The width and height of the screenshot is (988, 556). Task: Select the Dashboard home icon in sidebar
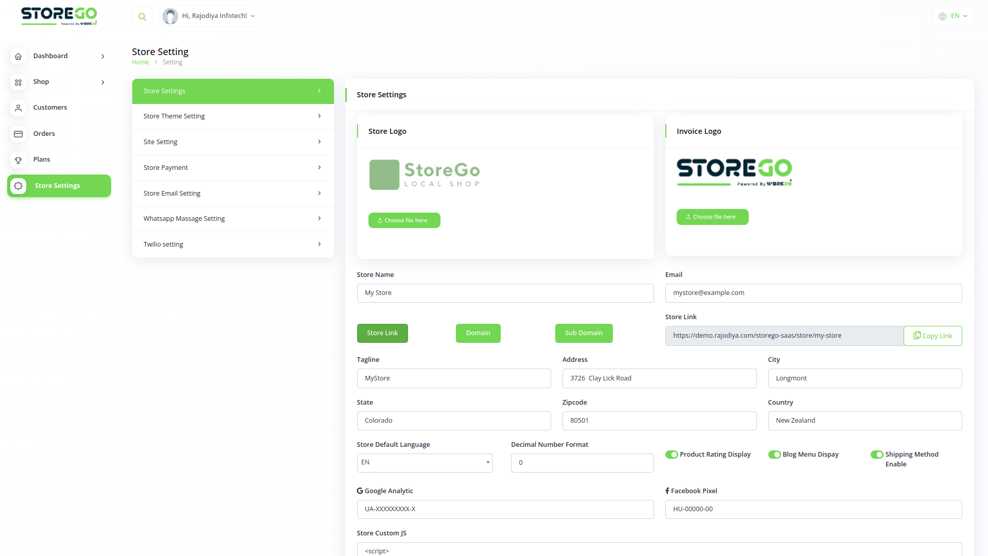pos(19,56)
